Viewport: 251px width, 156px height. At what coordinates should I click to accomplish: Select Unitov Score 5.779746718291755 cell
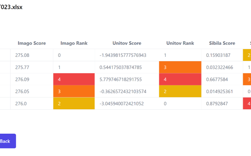[127, 79]
